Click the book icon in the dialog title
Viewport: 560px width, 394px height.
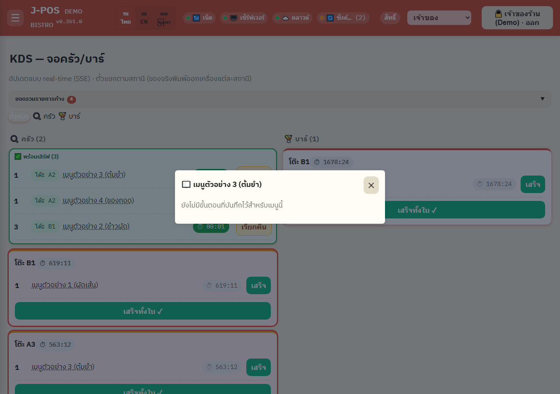tap(186, 185)
